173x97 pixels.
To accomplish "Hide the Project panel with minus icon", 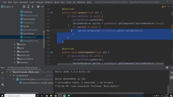I will pyautogui.click(x=42, y=7).
